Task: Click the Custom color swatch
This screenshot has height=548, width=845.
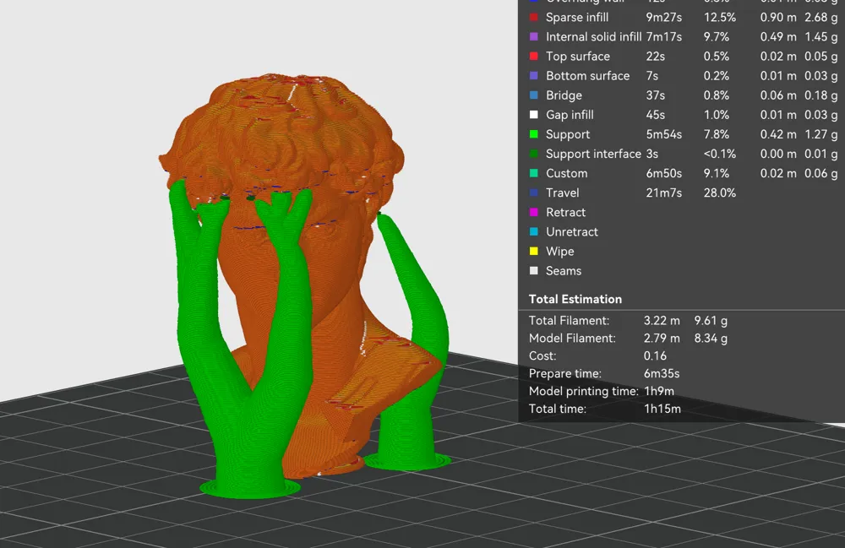Action: (x=533, y=173)
